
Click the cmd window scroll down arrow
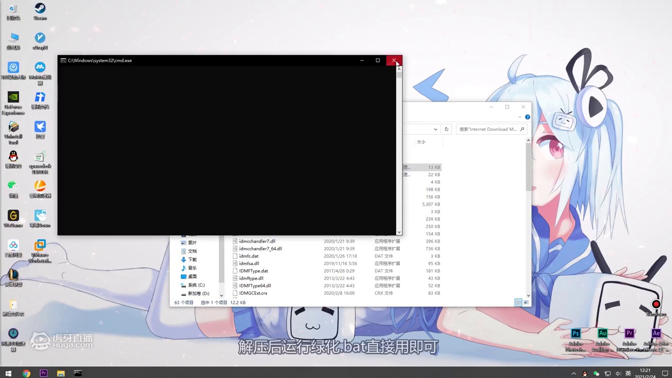pyautogui.click(x=399, y=232)
